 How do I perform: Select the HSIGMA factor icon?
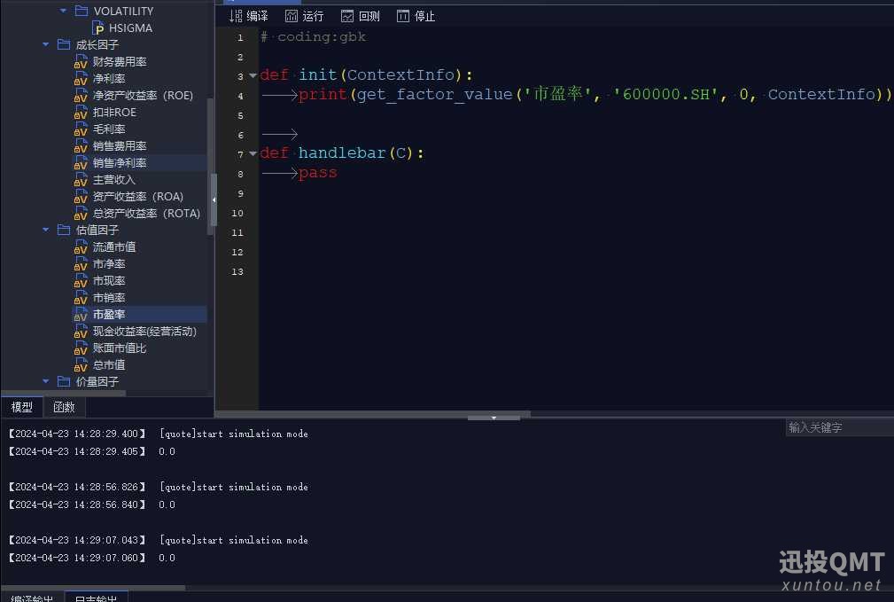[98, 28]
